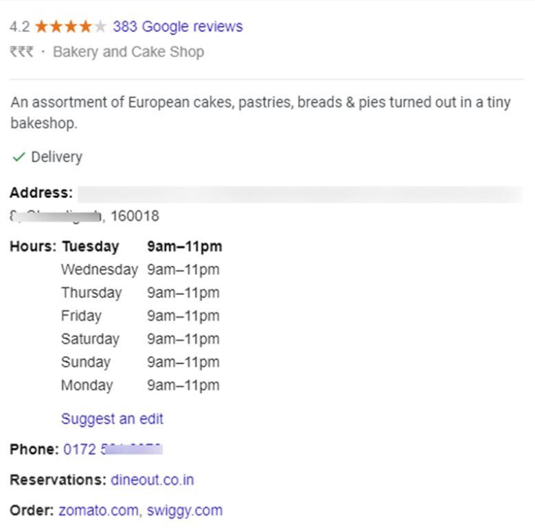Click the ₹₹₹ price level symbol
This screenshot has width=535, height=528.
coord(21,52)
